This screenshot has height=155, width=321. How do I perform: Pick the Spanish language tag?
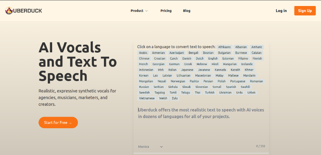pos(231,87)
